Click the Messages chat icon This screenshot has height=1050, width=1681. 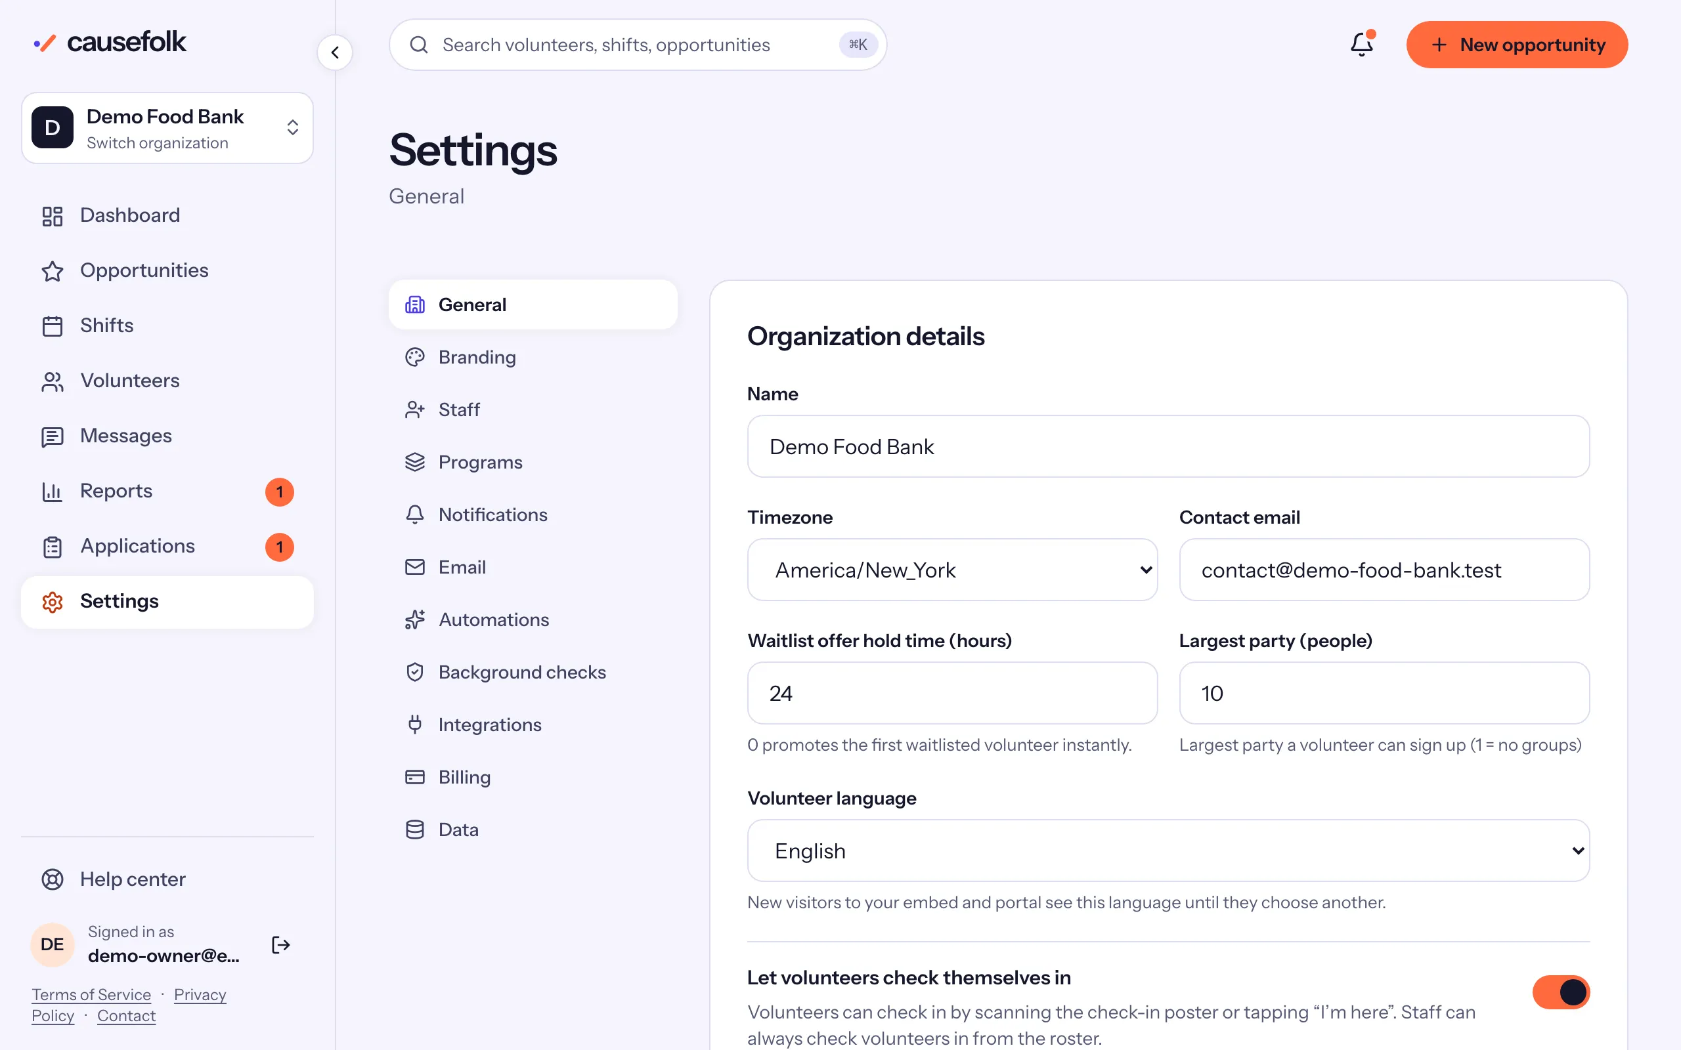tap(52, 436)
